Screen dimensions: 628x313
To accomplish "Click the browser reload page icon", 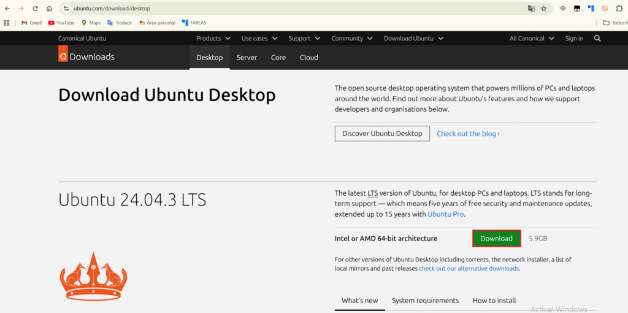I will coord(35,9).
